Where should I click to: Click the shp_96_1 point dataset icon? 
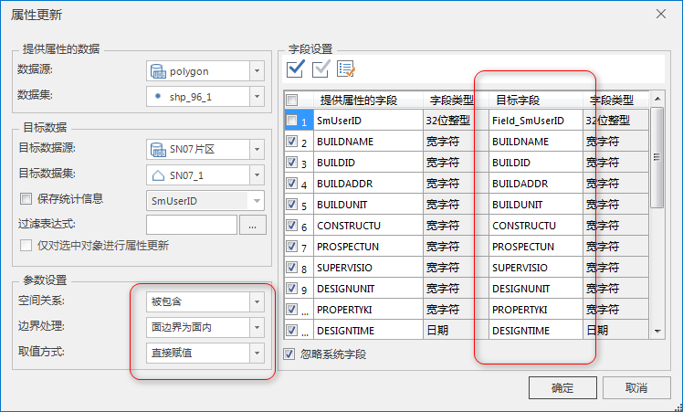click(158, 96)
